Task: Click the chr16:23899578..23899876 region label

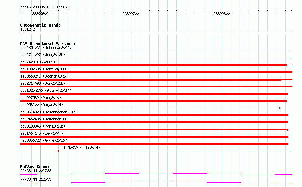Action: pos(45,7)
